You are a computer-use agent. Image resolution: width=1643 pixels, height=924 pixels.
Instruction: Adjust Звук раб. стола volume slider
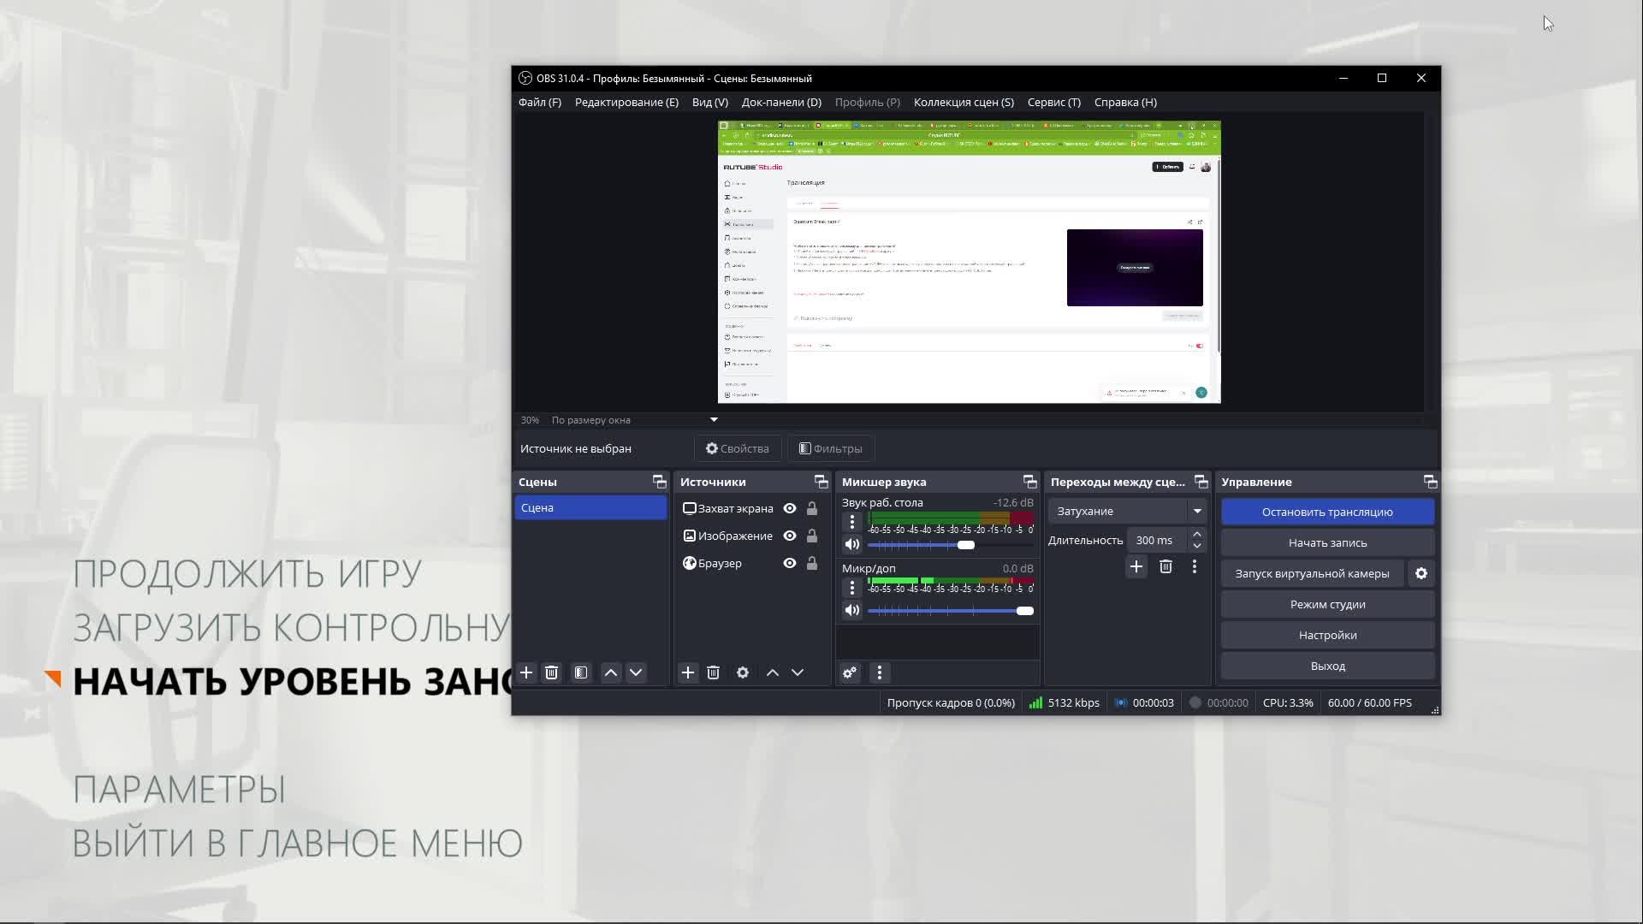point(965,545)
